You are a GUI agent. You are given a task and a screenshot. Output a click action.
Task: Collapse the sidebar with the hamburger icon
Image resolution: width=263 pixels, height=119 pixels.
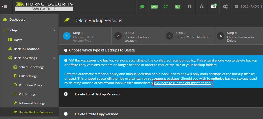coord(5,6)
